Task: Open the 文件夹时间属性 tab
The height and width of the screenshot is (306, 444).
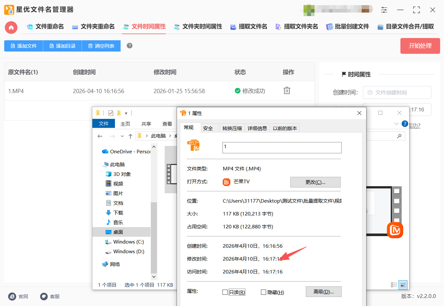Action: pyautogui.click(x=198, y=27)
